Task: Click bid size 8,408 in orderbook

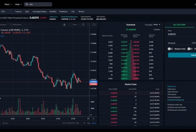Action: click(x=110, y=53)
